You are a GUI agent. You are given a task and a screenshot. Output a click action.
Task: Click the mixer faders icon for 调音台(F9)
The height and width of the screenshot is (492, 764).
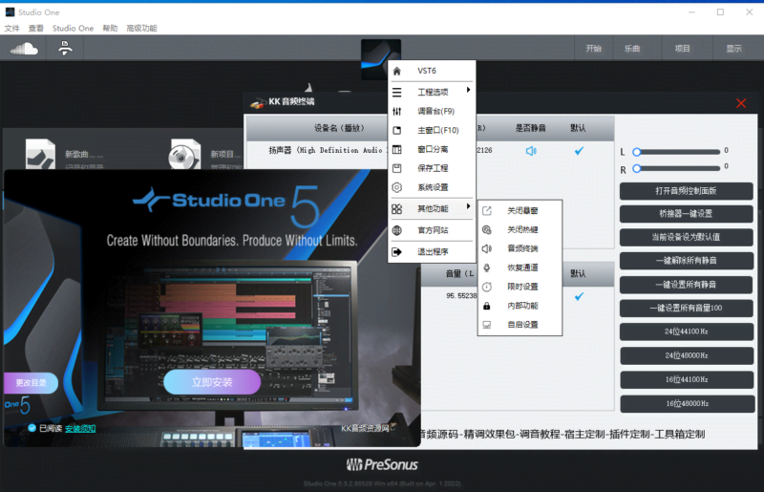[397, 111]
